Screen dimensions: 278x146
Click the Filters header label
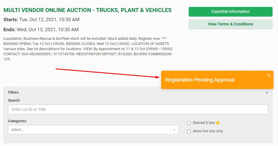click(13, 92)
